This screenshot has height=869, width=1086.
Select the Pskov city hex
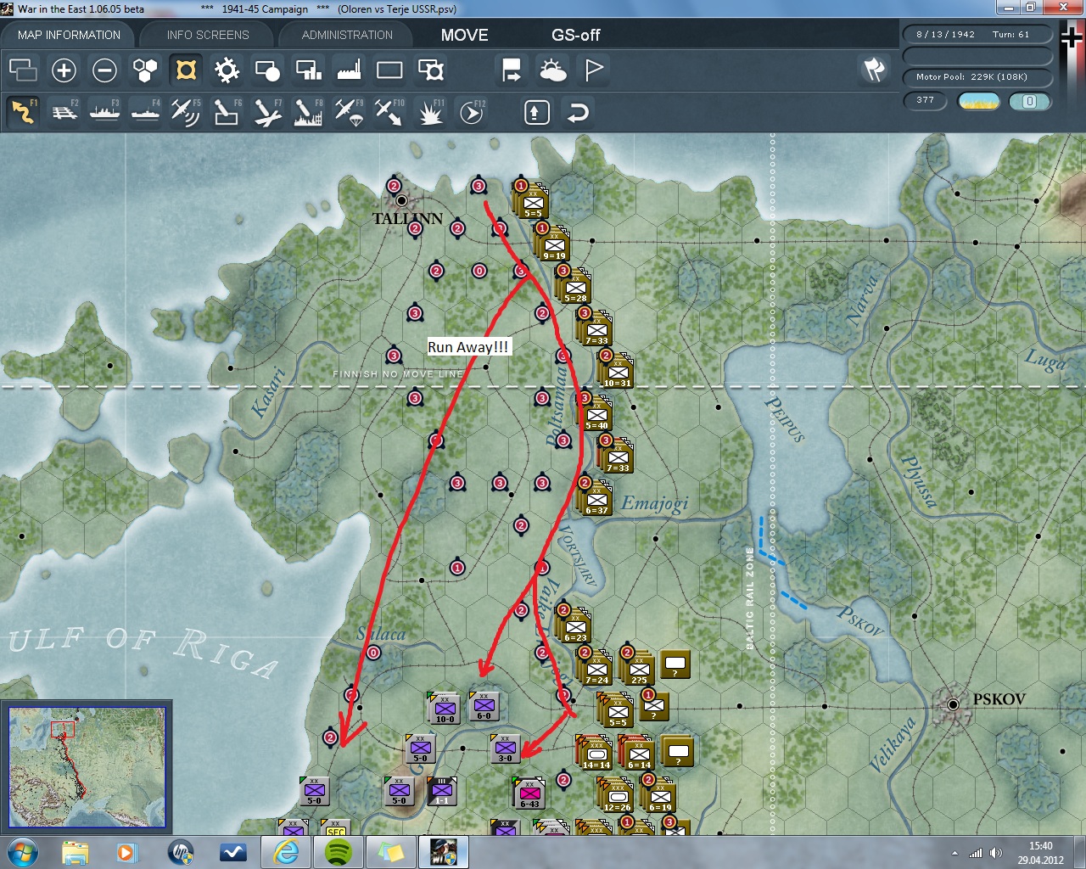tap(953, 704)
